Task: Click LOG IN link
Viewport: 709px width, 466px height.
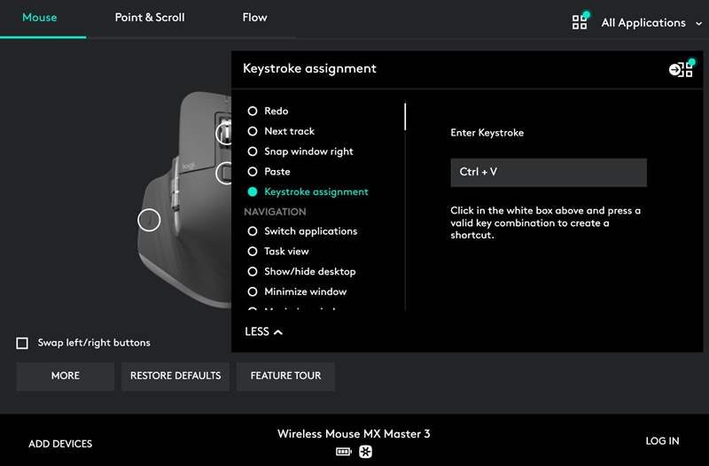Action: click(662, 441)
